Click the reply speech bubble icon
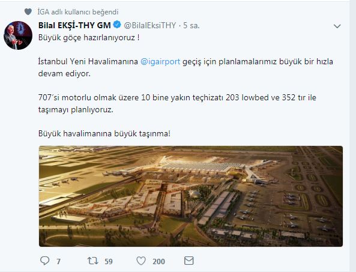Screen dimensions: 356x272 click(44, 261)
